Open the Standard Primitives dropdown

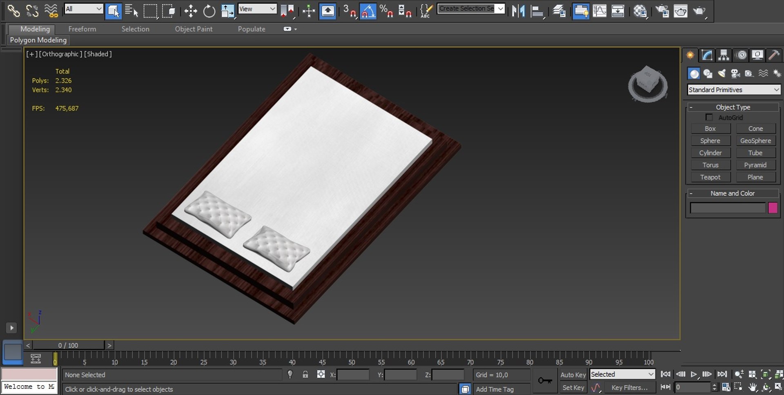734,90
